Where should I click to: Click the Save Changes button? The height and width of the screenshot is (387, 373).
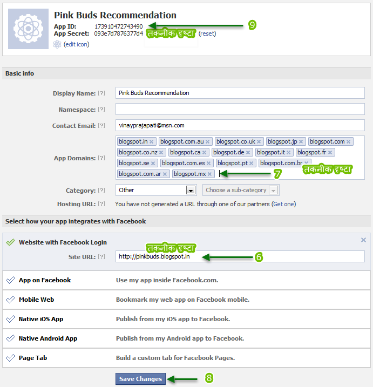[140, 379]
